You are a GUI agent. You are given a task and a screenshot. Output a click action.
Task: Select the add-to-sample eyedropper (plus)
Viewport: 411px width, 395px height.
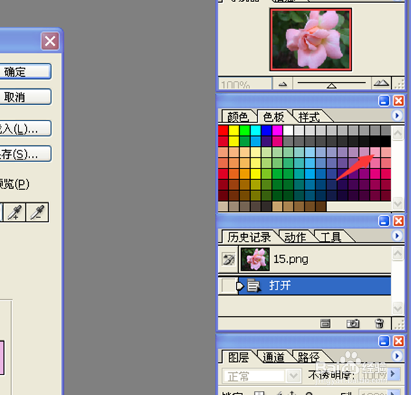pyautogui.click(x=14, y=212)
